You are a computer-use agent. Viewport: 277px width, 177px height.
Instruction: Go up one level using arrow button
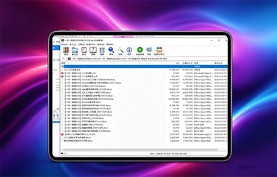coord(63,58)
